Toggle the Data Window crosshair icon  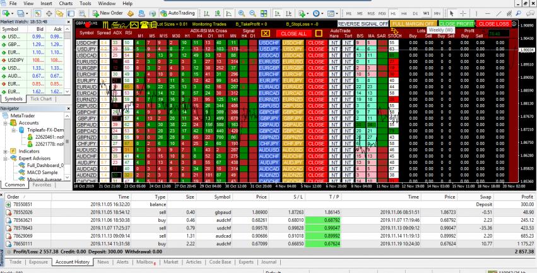[x=49, y=14]
